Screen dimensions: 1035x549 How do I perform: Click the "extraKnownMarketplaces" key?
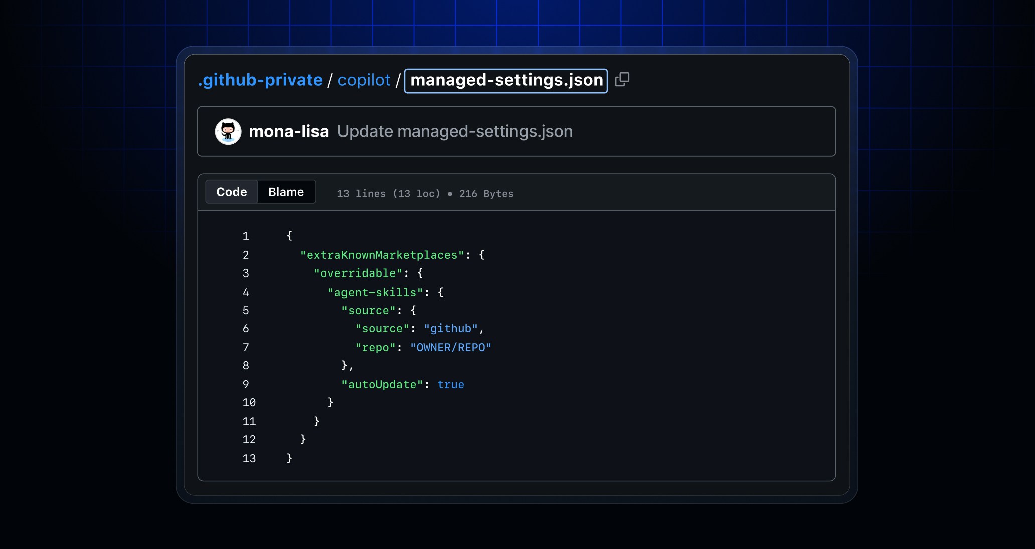point(382,255)
